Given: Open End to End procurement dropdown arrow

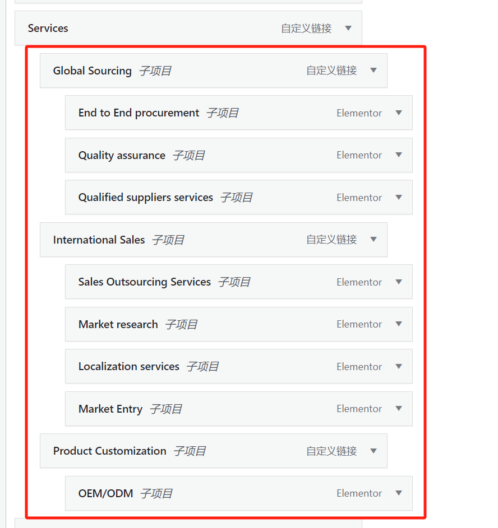Looking at the screenshot, I should click(x=399, y=113).
